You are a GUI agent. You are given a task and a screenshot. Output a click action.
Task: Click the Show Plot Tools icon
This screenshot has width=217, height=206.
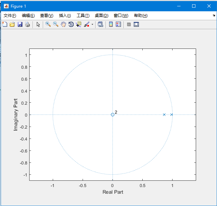click(136, 24)
